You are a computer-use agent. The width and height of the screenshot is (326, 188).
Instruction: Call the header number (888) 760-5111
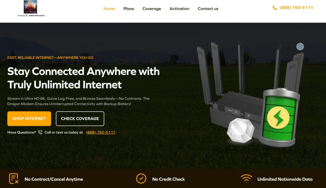click(x=296, y=8)
